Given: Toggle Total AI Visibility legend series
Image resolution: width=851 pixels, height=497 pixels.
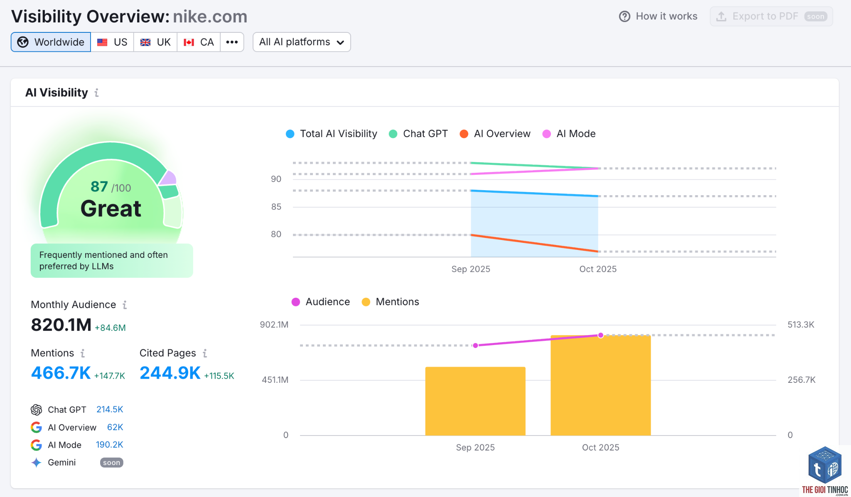Looking at the screenshot, I should coord(332,134).
